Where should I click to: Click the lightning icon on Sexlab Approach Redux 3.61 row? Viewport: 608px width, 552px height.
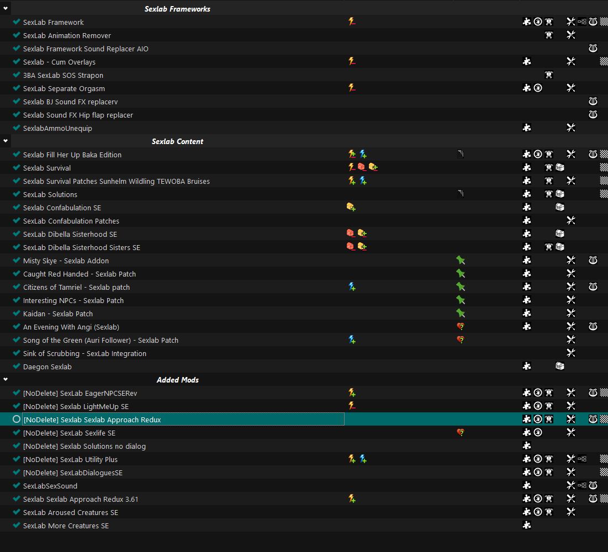tap(352, 498)
